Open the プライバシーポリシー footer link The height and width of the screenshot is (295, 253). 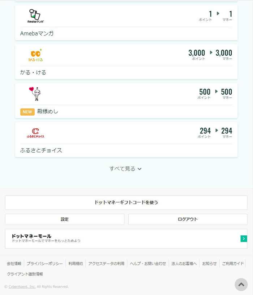[x=44, y=264]
